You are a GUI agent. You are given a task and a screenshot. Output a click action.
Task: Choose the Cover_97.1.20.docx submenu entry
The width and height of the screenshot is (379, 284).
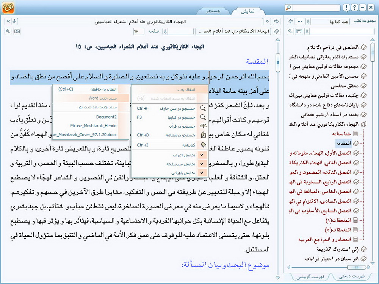(91, 135)
